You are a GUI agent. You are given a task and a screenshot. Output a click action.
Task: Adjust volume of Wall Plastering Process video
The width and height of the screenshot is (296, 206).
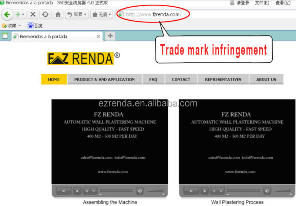pos(282,191)
